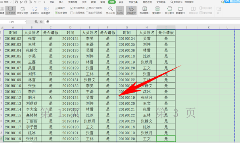240x143 pixels.
Task: Toggle the 编辑栏 formula bar checkbox
Action: (56, 8)
